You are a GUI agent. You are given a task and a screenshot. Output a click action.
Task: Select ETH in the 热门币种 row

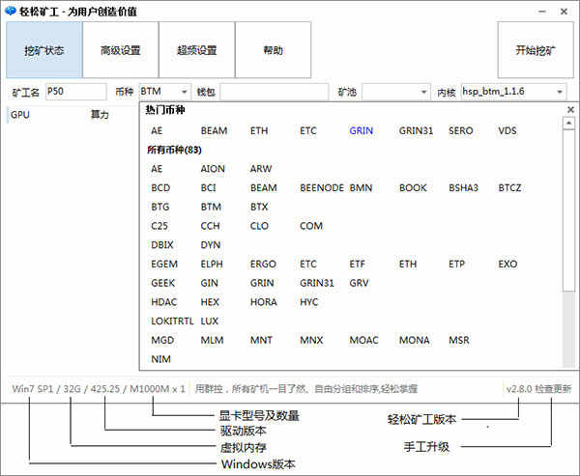click(259, 130)
